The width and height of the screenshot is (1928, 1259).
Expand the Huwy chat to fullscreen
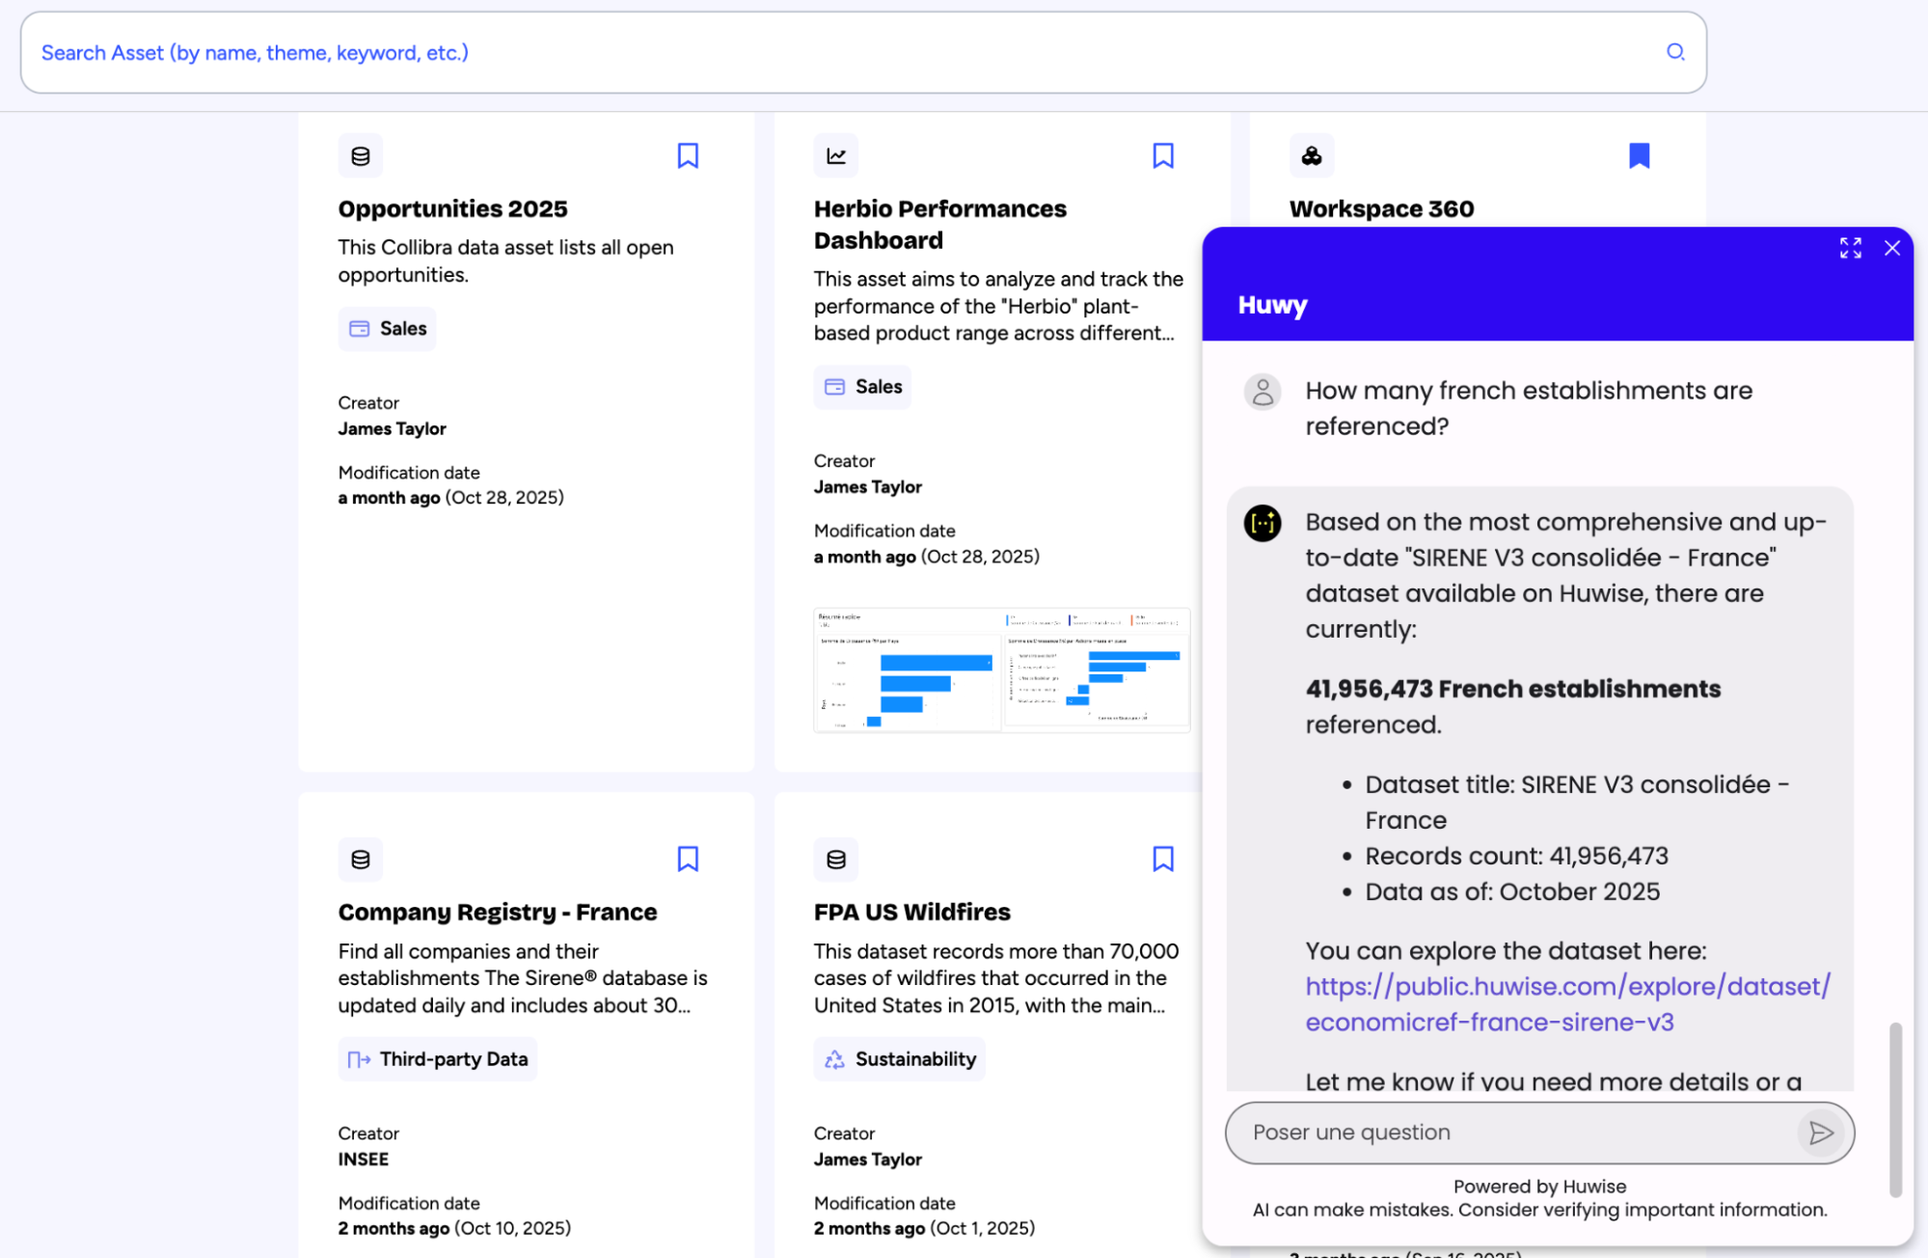(1849, 248)
